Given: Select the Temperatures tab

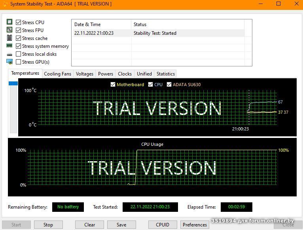Looking at the screenshot, I should (x=25, y=73).
